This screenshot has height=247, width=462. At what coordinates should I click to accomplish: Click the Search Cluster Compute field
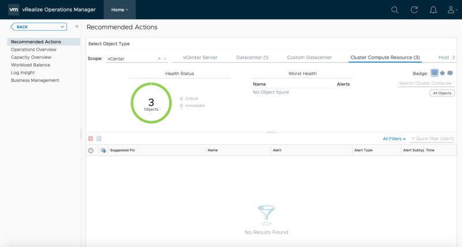(426, 84)
